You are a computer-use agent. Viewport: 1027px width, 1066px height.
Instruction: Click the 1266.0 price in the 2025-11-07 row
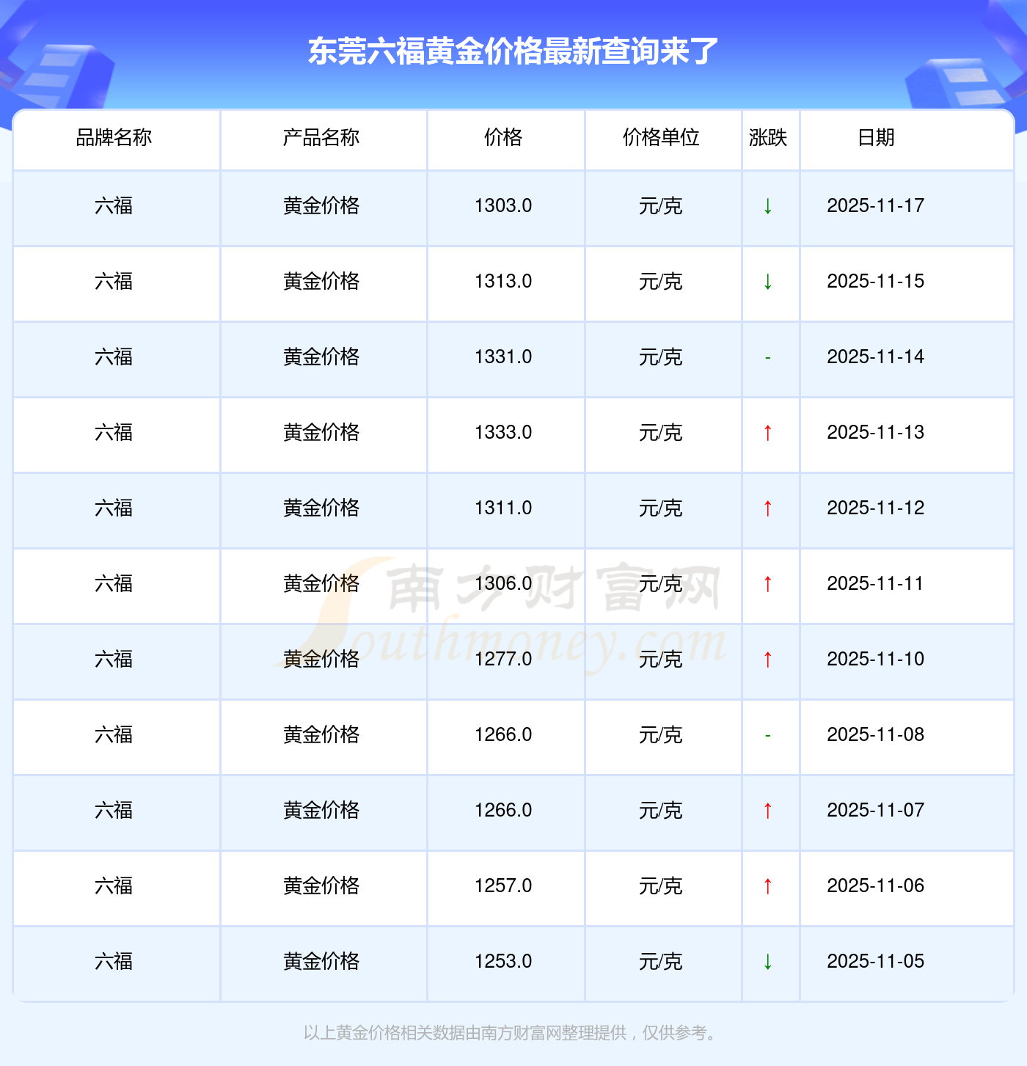coord(503,810)
